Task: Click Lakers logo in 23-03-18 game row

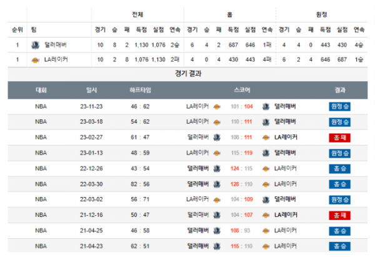Action: coord(217,123)
